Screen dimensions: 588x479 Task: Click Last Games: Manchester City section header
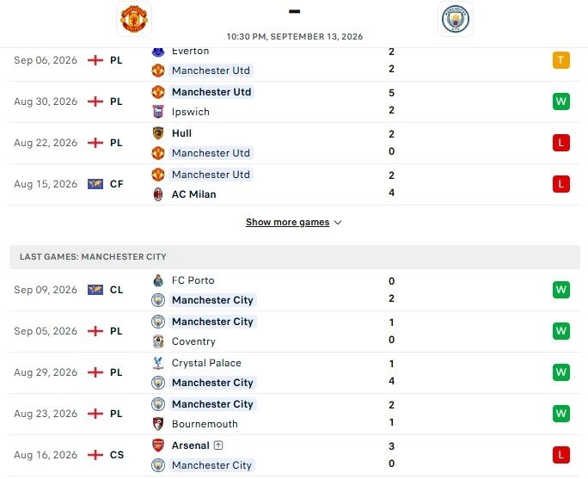(x=294, y=257)
